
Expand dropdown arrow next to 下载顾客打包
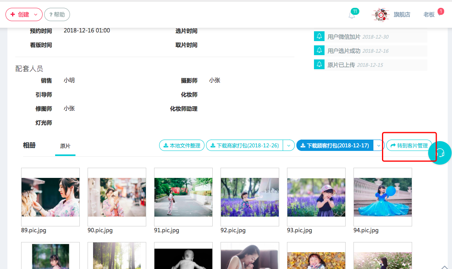[378, 145]
